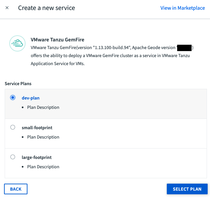Open the View in Marketplace link
Viewport: 210px width, 209px height.
(x=183, y=8)
